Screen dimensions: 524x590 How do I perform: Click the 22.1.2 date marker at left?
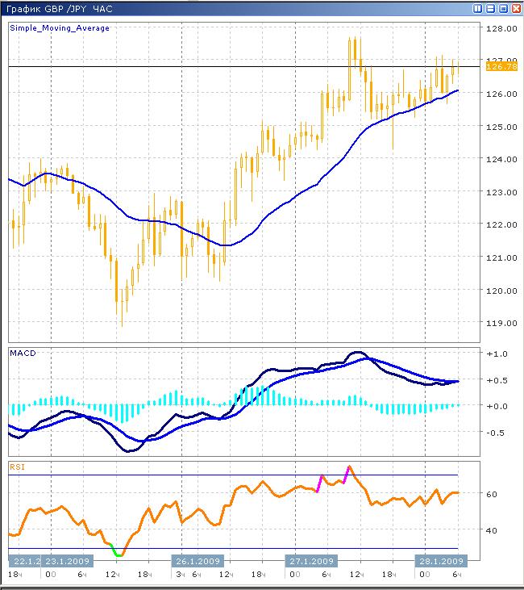25,562
